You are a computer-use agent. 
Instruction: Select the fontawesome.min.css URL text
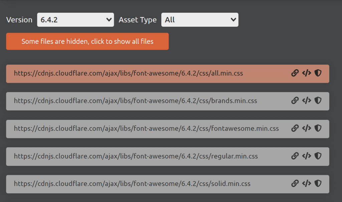(146, 129)
